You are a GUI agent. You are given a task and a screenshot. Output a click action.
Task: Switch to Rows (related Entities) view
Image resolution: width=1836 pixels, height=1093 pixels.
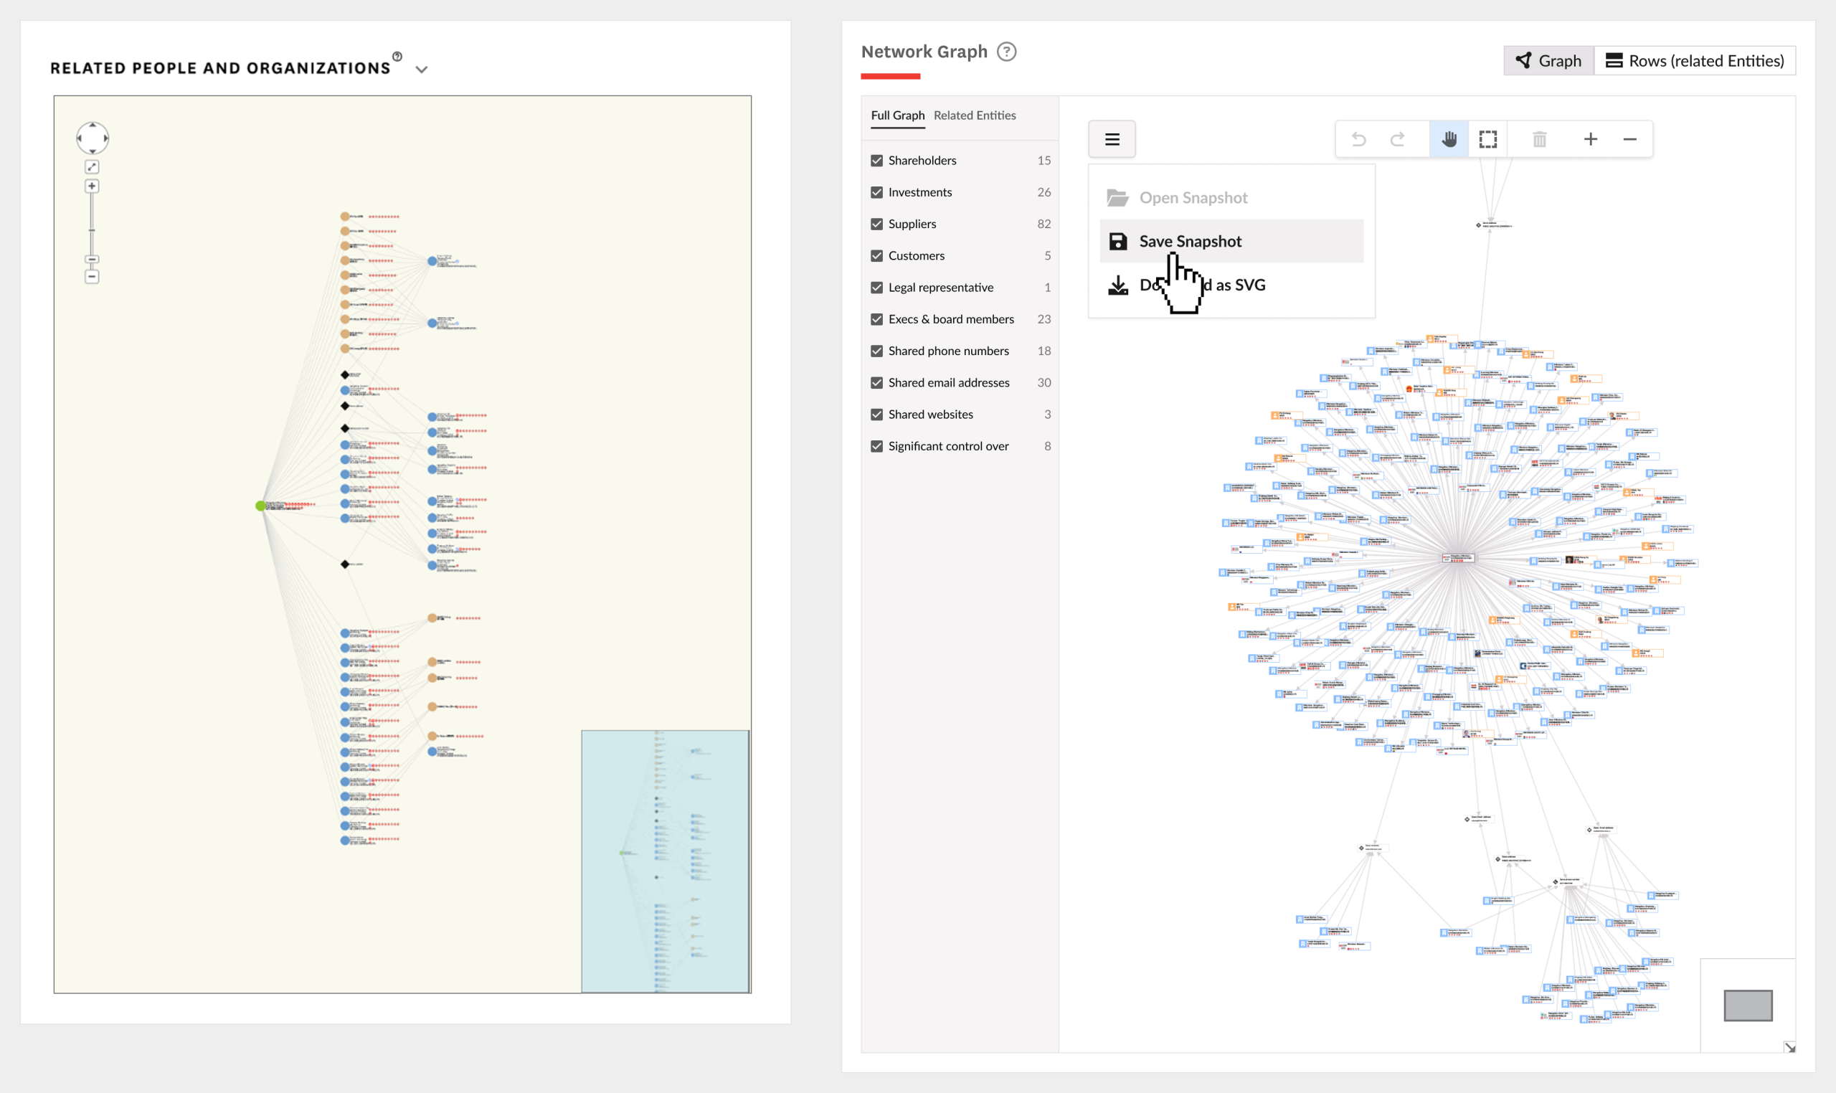[1695, 60]
